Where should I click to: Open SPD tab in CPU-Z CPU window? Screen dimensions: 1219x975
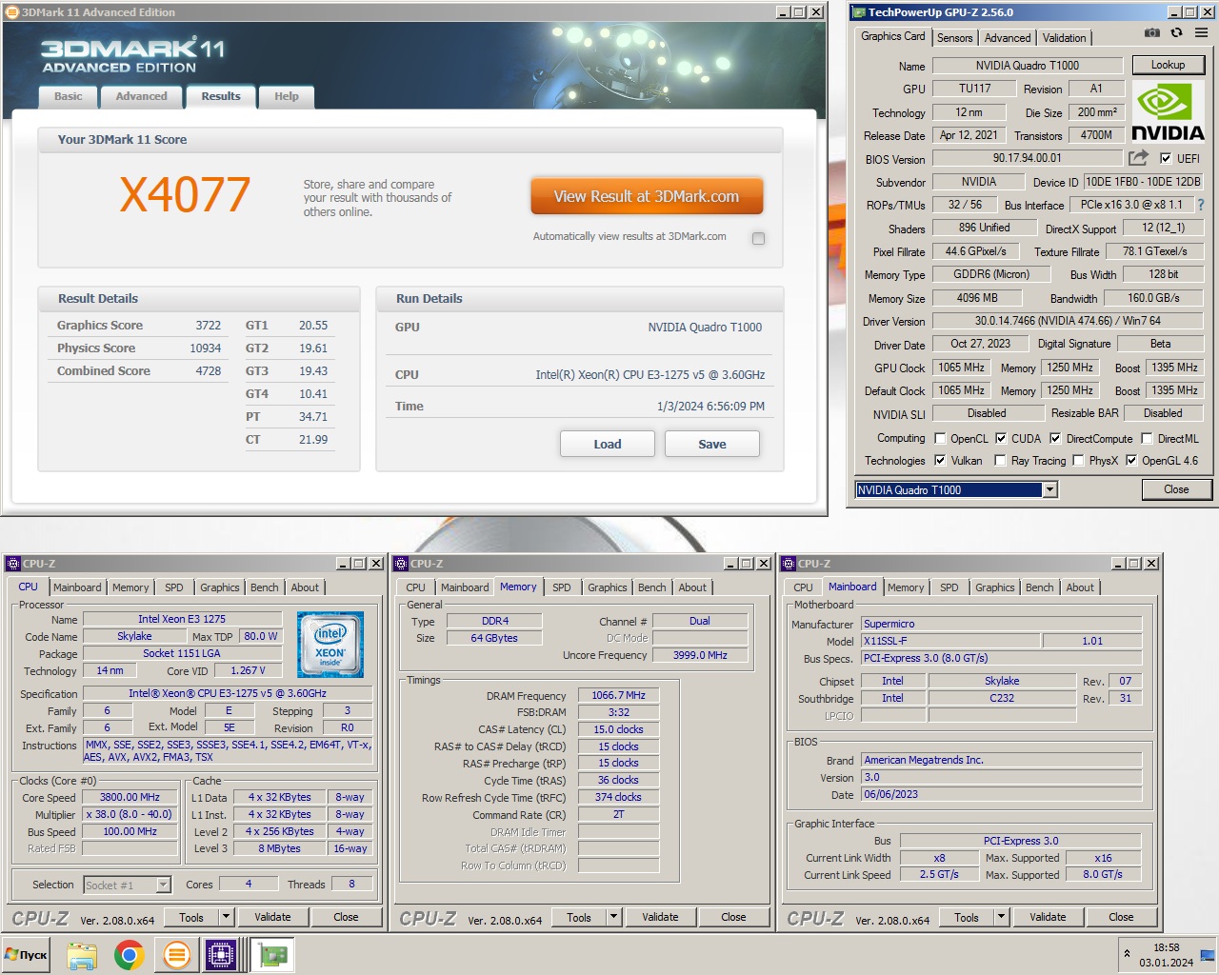(174, 587)
